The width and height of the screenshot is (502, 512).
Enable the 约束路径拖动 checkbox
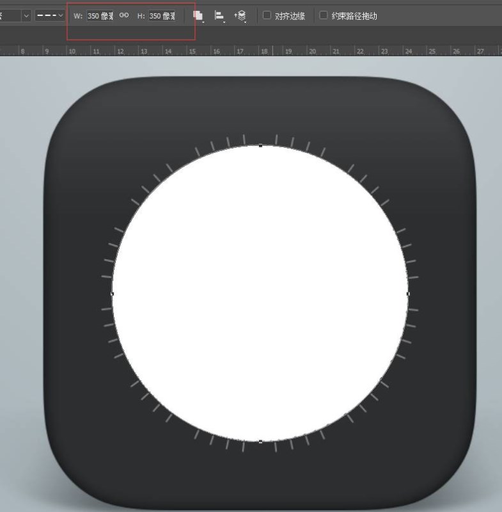[323, 15]
